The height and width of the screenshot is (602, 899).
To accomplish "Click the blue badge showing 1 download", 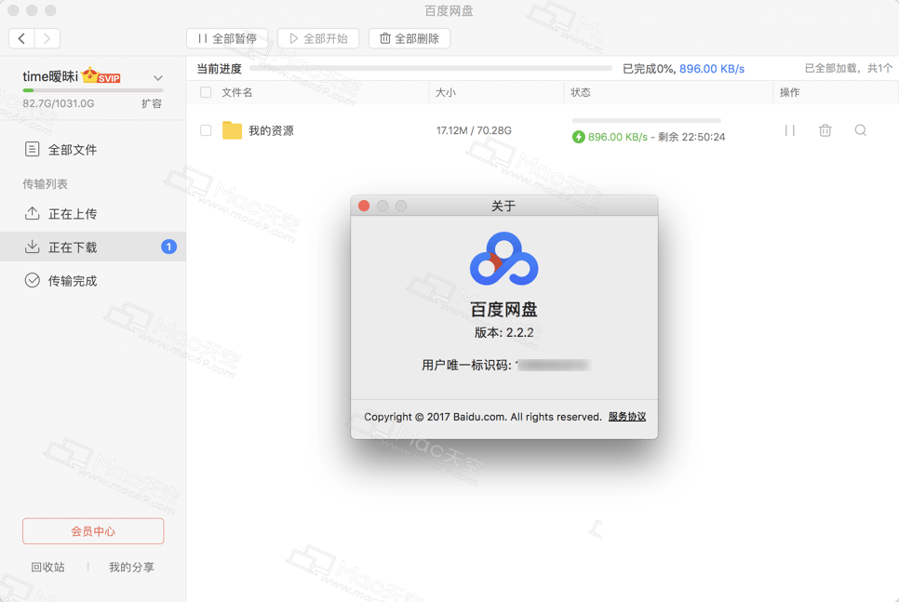I will click(x=168, y=247).
